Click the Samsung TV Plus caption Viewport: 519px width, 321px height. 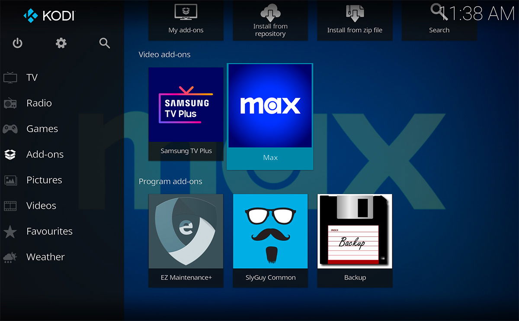(x=186, y=151)
